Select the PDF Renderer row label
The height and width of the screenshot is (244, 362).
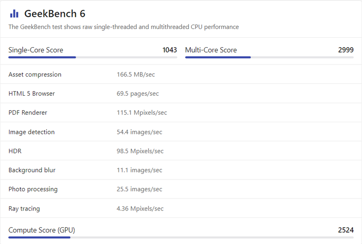click(x=28, y=112)
